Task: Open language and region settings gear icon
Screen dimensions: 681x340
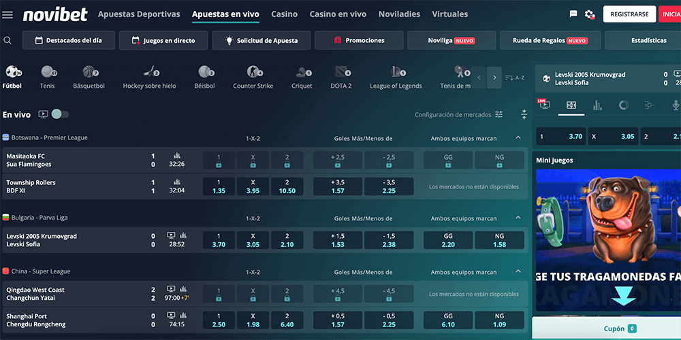Action: [590, 14]
